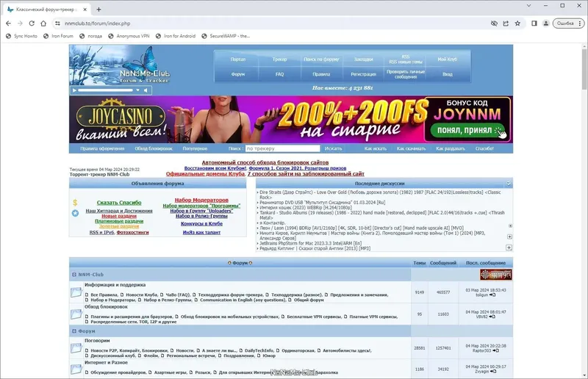The height and width of the screenshot is (379, 588).
Task: Open Обход блокировок toolbar link
Action: [154, 148]
